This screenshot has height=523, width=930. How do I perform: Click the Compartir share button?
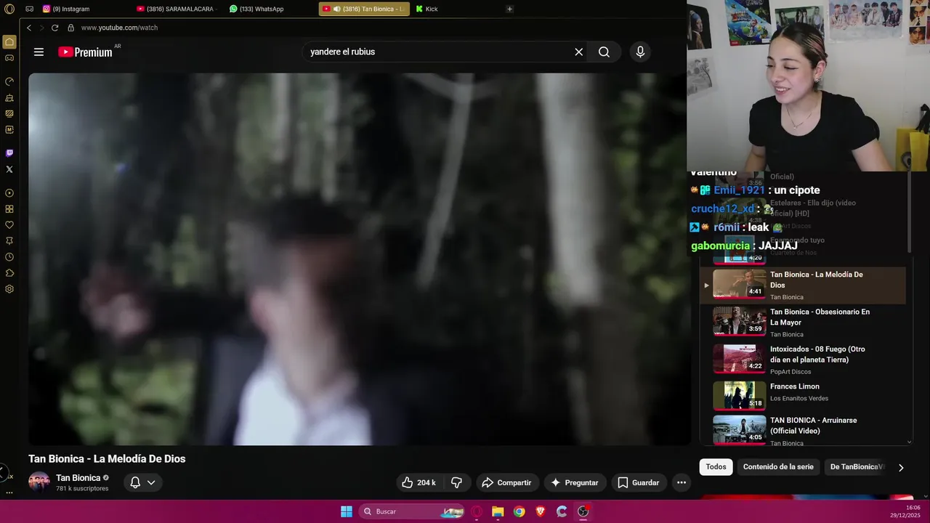507,482
